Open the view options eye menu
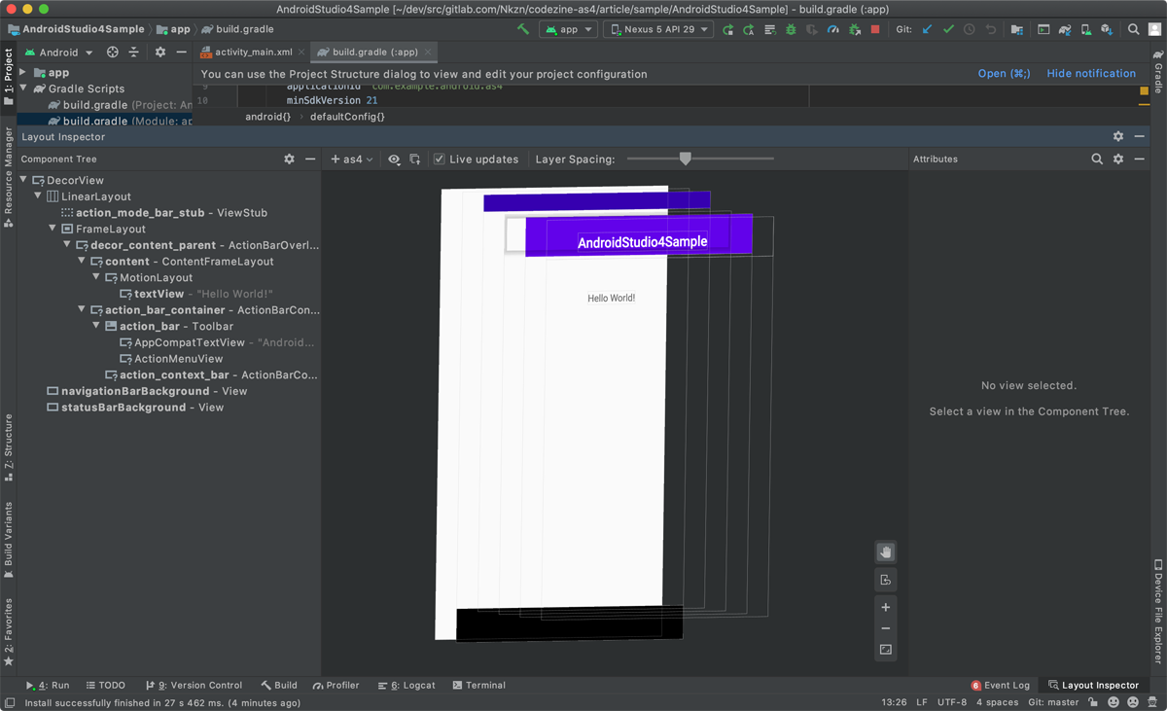This screenshot has height=711, width=1167. 394,160
